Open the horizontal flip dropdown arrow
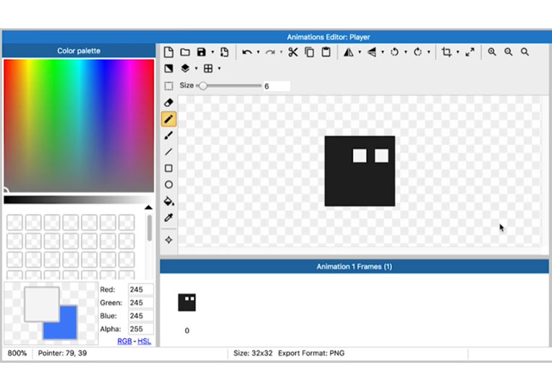 [x=360, y=52]
